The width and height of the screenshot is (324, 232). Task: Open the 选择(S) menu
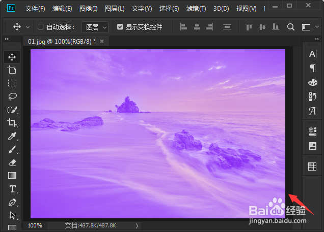(x=169, y=9)
